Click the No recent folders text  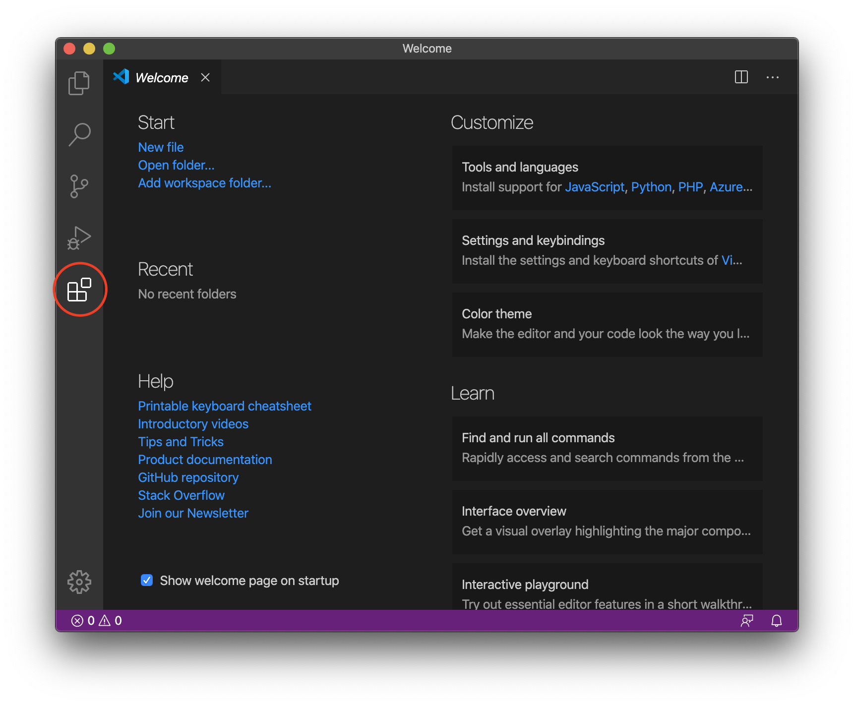(187, 294)
